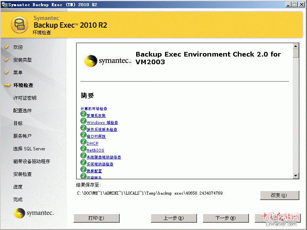Click the report scrollbar up arrow

(x=295, y=46)
